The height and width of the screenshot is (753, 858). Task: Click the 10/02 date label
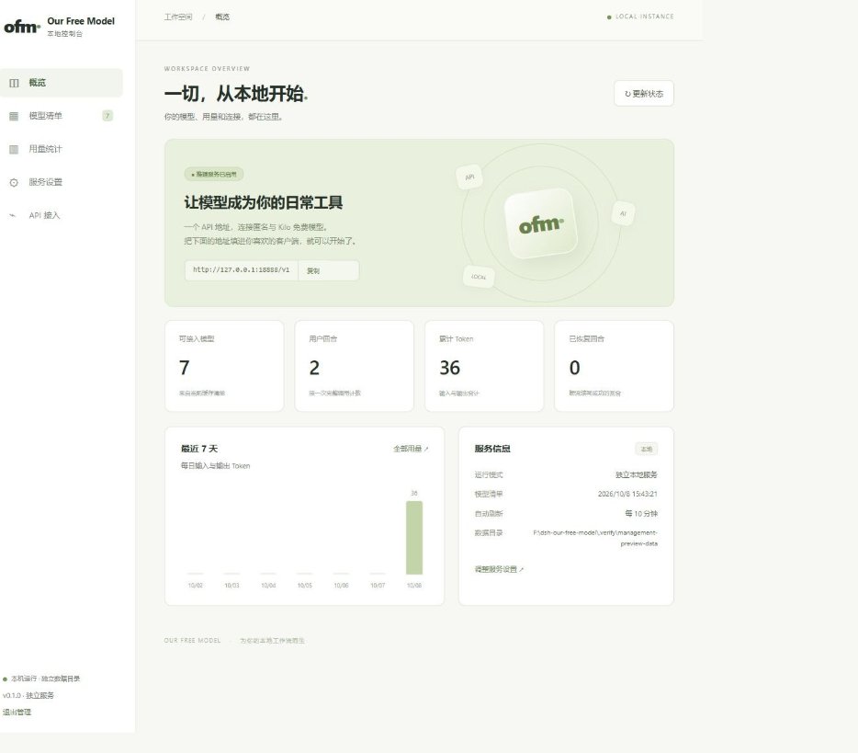click(196, 586)
